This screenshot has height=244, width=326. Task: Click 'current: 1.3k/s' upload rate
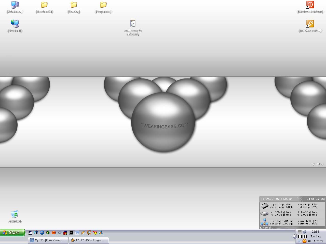(x=308, y=224)
